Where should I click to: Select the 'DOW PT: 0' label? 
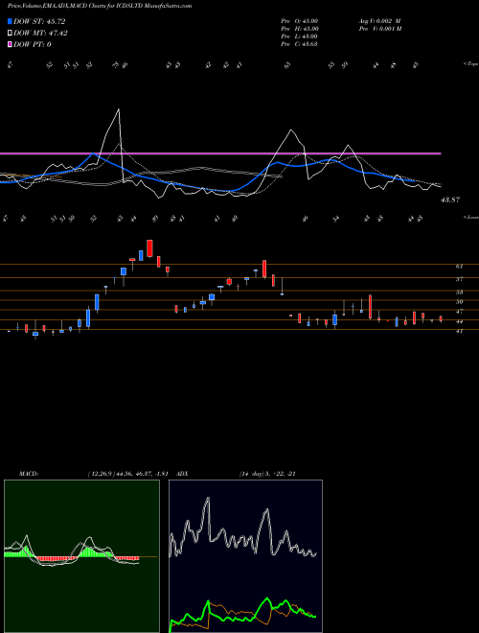pyautogui.click(x=33, y=44)
